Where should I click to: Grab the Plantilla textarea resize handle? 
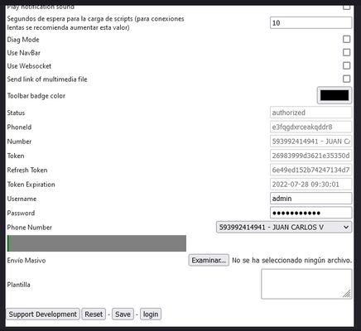[347, 294]
